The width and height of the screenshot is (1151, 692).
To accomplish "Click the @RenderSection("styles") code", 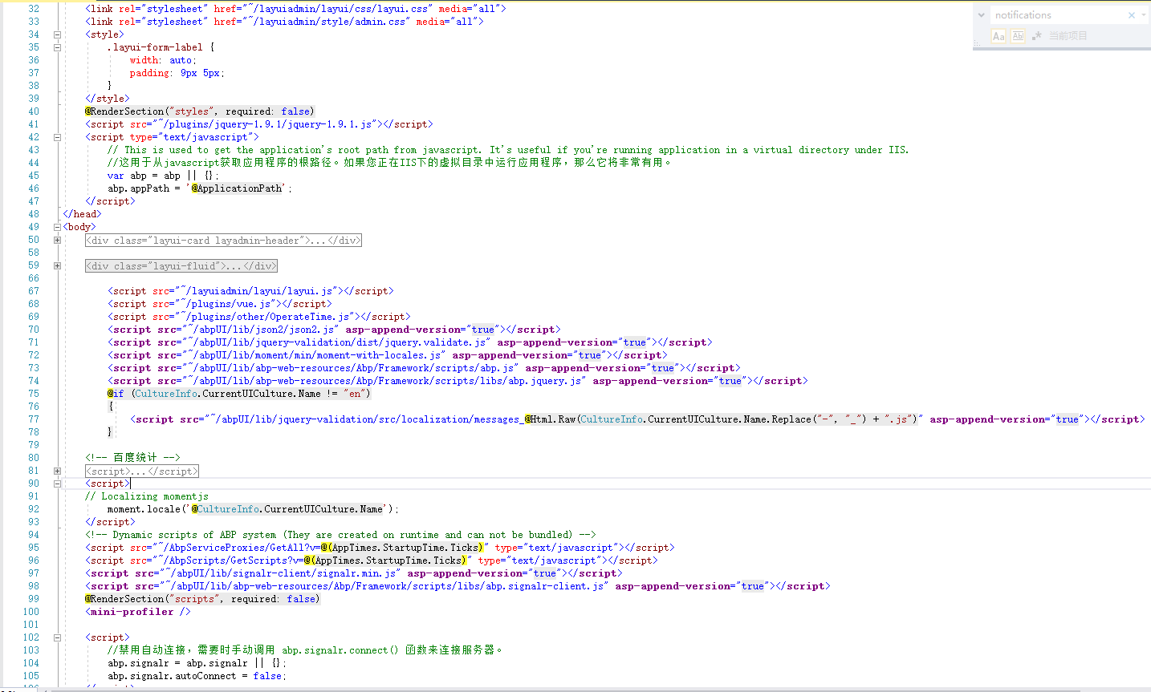I will coord(200,111).
